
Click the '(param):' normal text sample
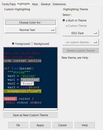click(x=26, y=68)
